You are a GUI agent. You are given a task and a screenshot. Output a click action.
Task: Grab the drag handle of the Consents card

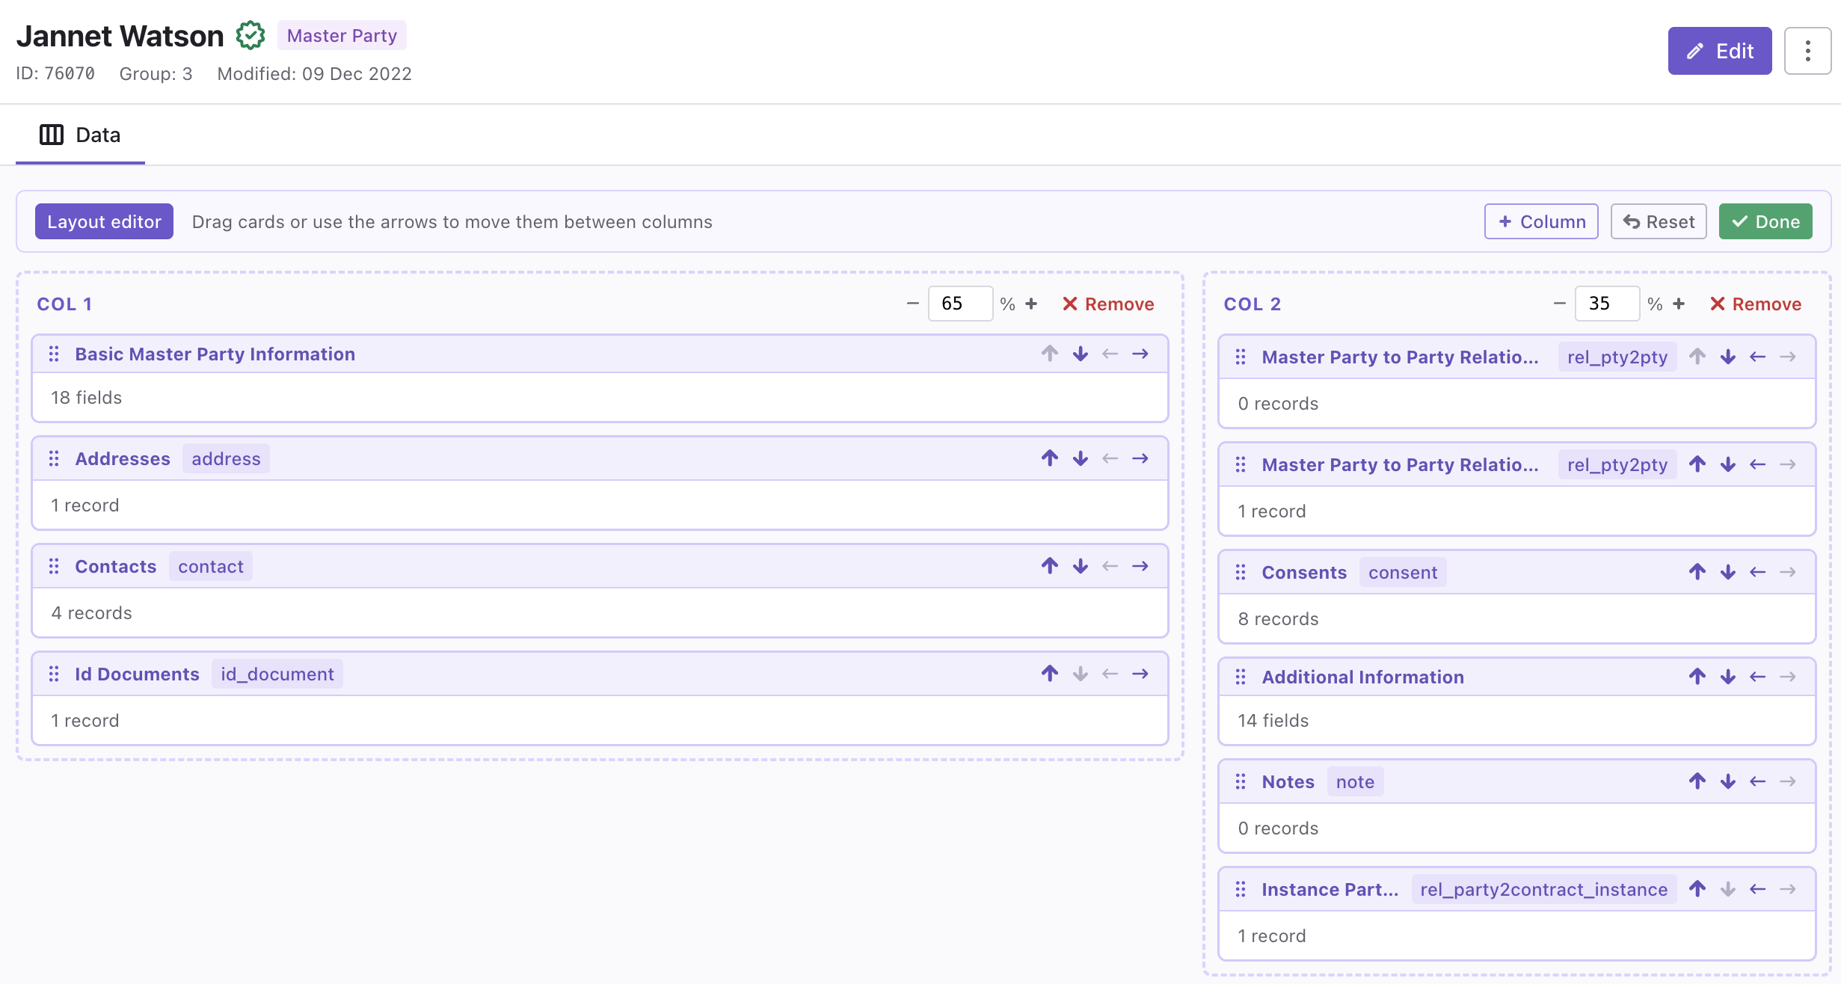tap(1241, 572)
